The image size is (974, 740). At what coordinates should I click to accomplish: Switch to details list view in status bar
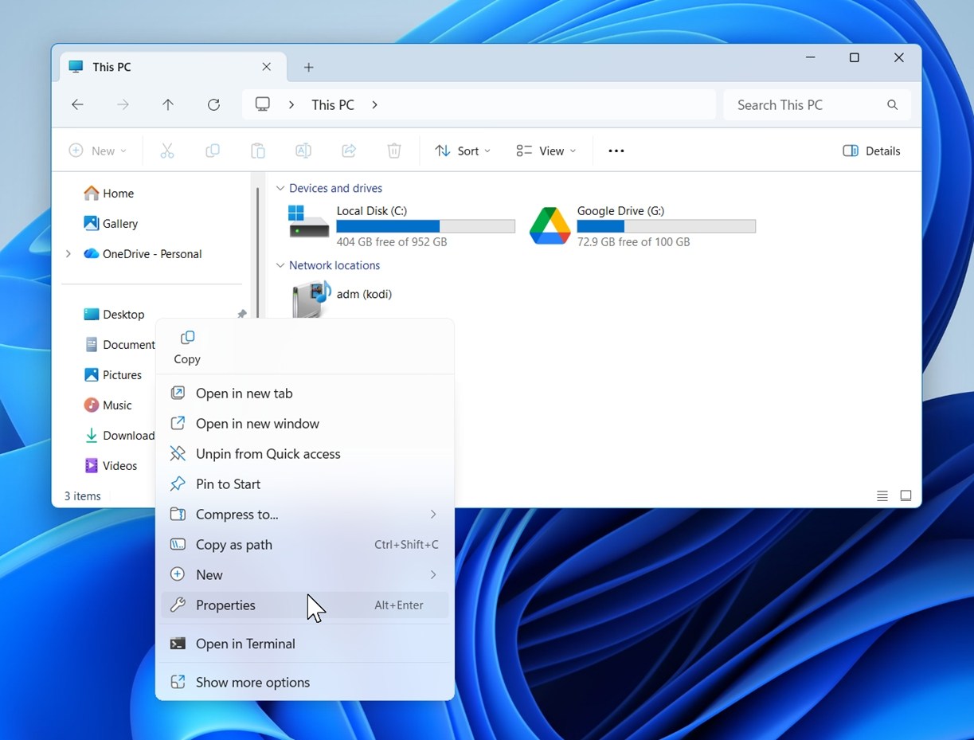click(x=882, y=495)
